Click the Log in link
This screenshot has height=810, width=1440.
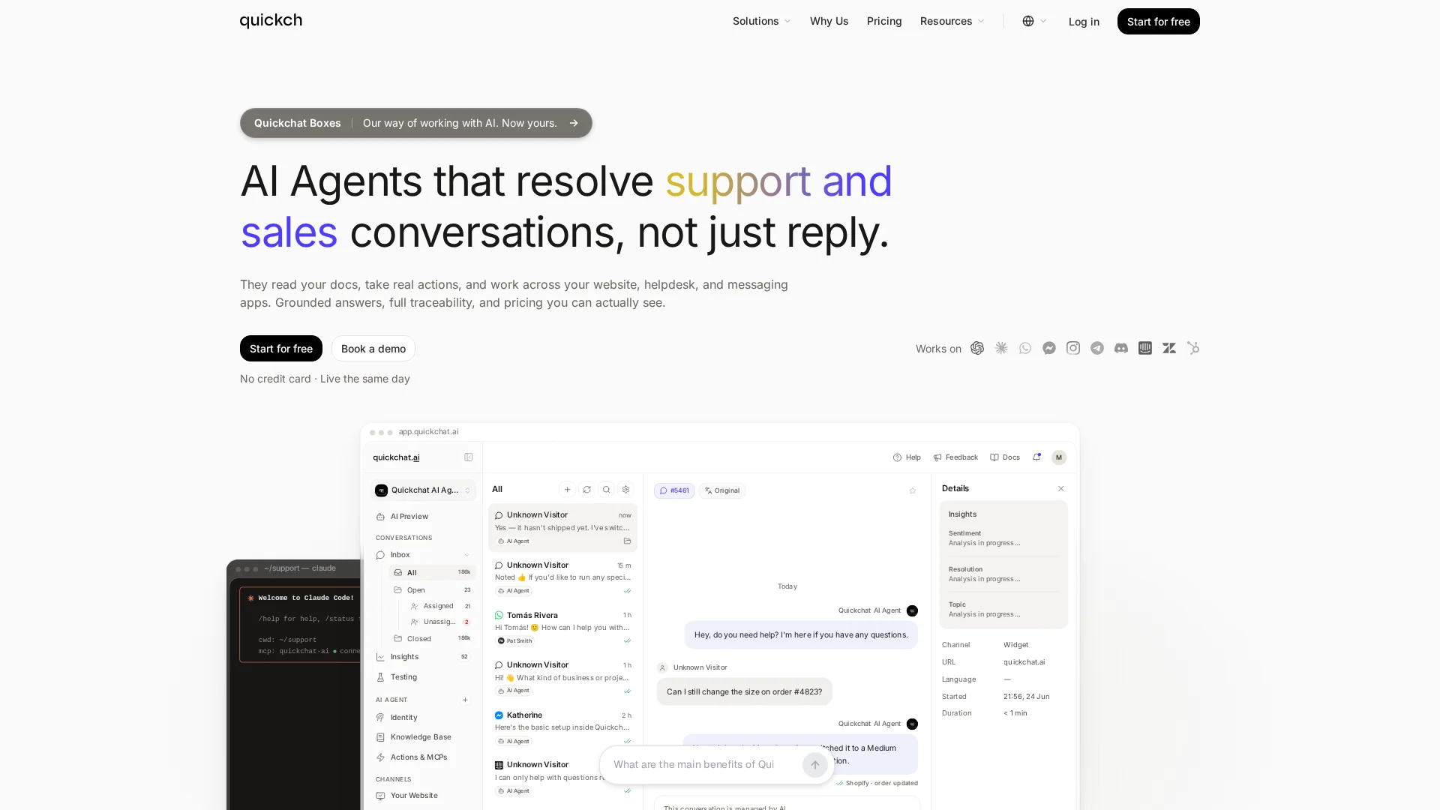point(1084,22)
